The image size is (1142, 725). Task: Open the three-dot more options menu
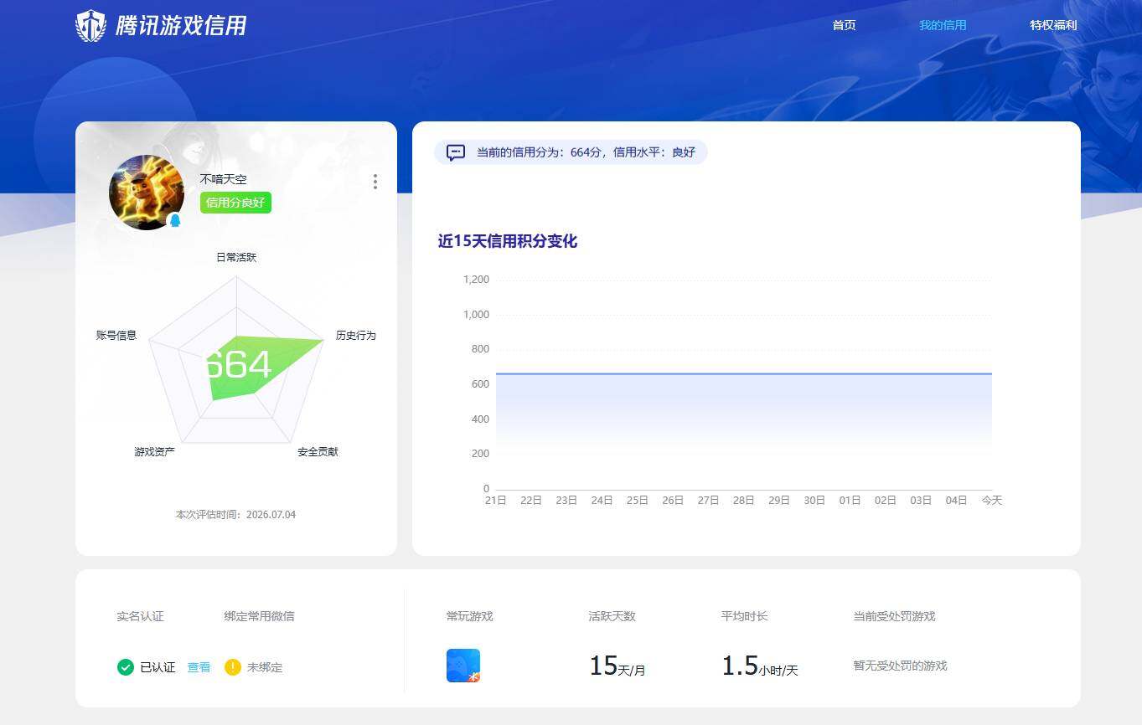tap(375, 182)
